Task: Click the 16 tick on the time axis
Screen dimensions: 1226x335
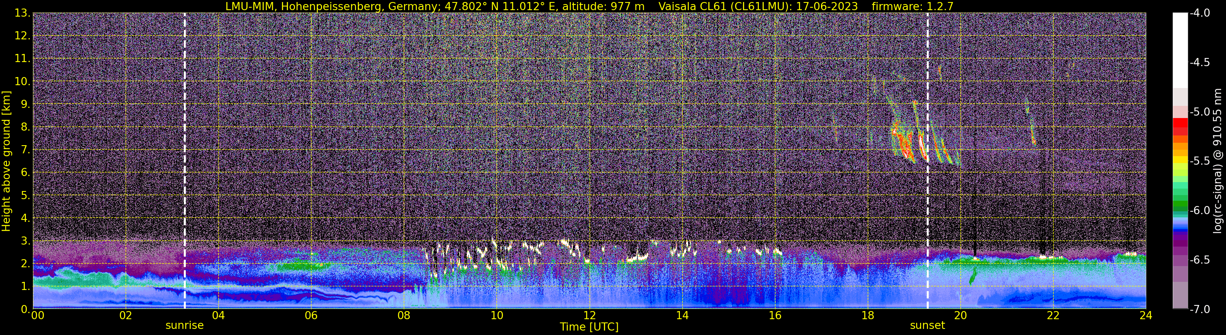Action: (x=775, y=316)
